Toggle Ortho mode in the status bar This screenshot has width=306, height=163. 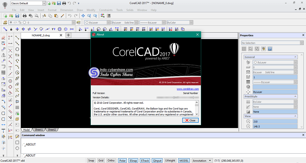(x=111, y=160)
